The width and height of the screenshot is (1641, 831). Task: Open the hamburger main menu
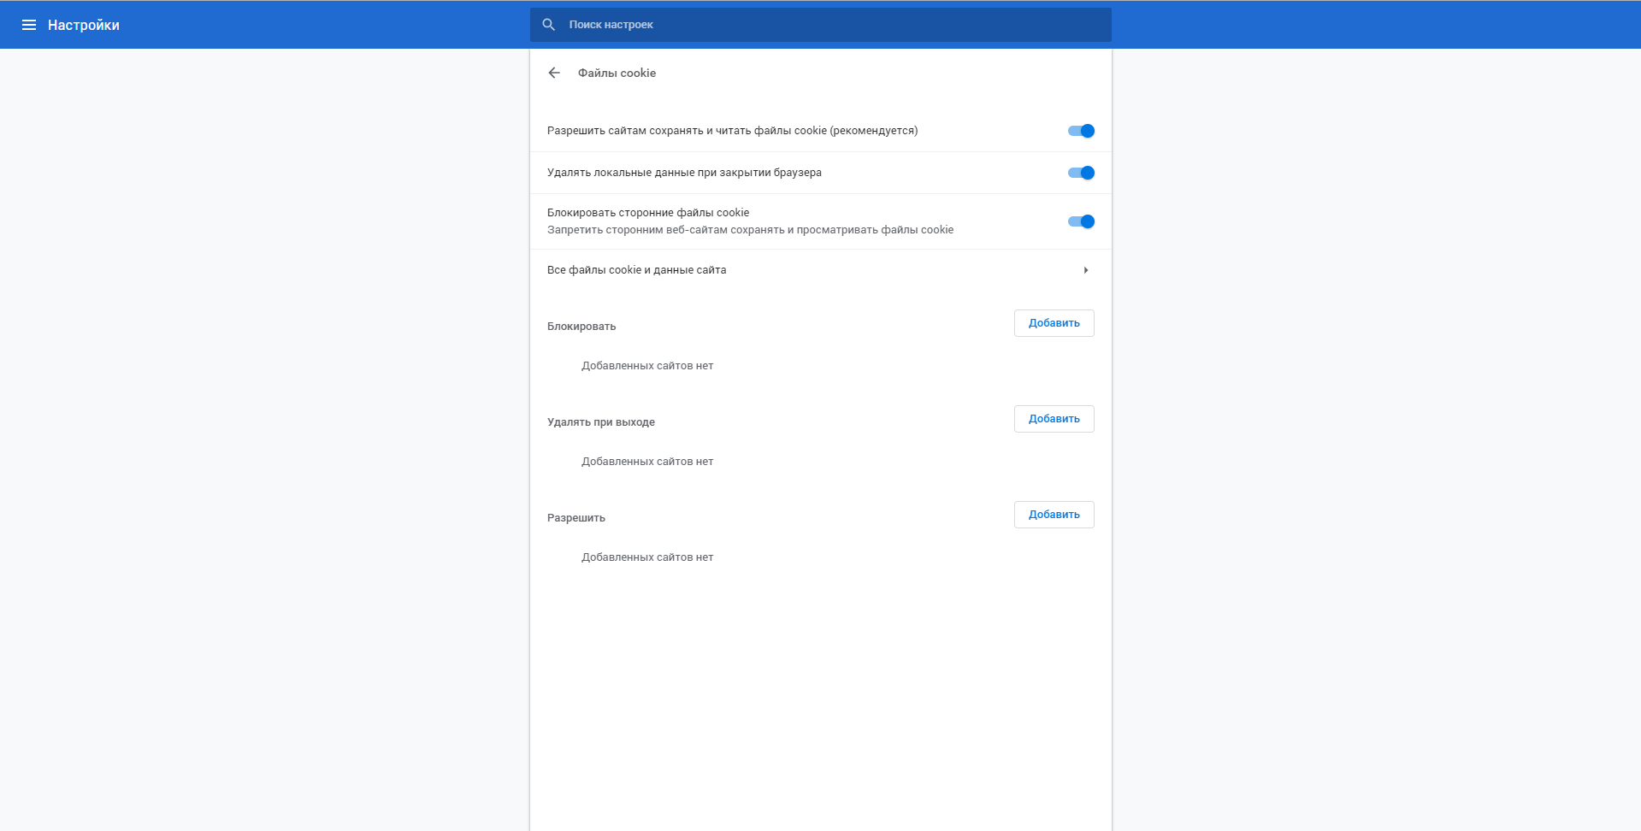click(29, 25)
